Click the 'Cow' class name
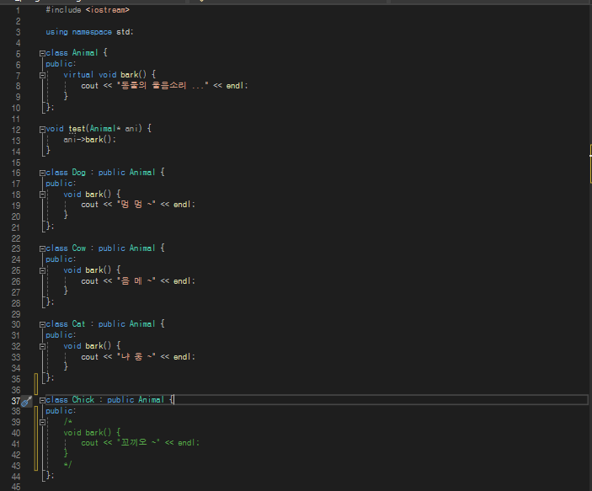The image size is (592, 491). (79, 248)
